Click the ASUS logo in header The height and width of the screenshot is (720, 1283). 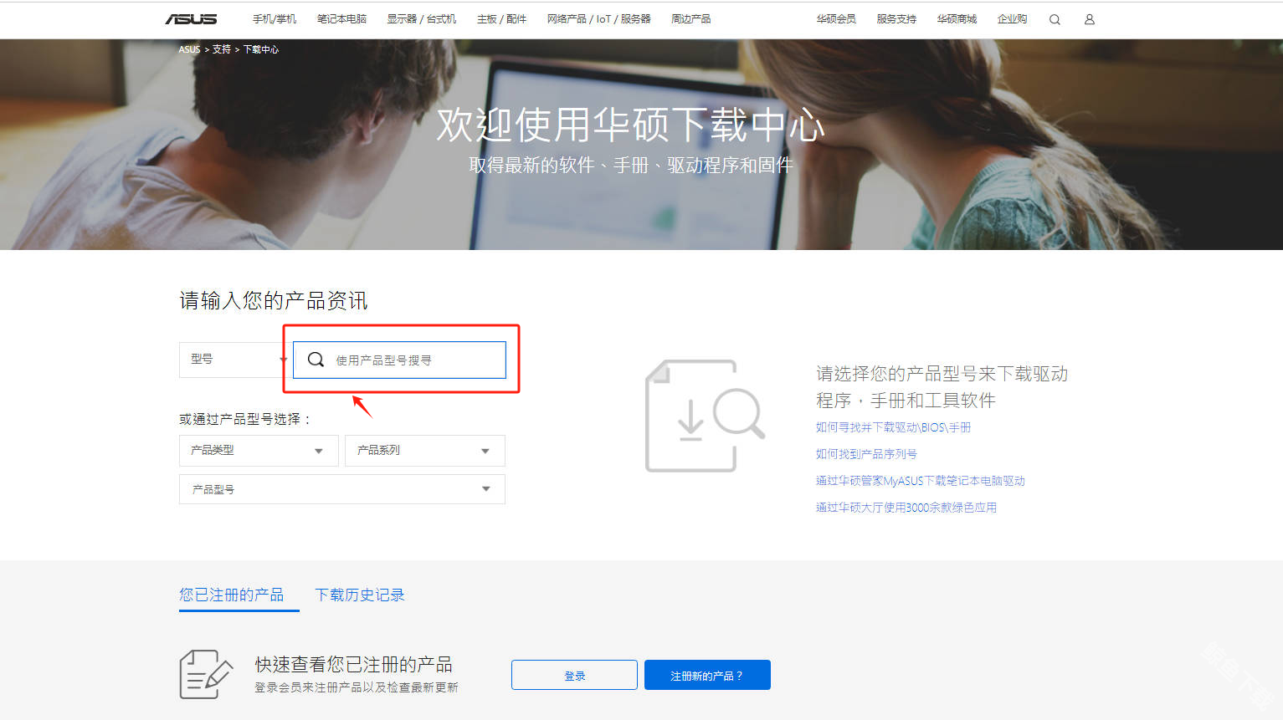191,19
